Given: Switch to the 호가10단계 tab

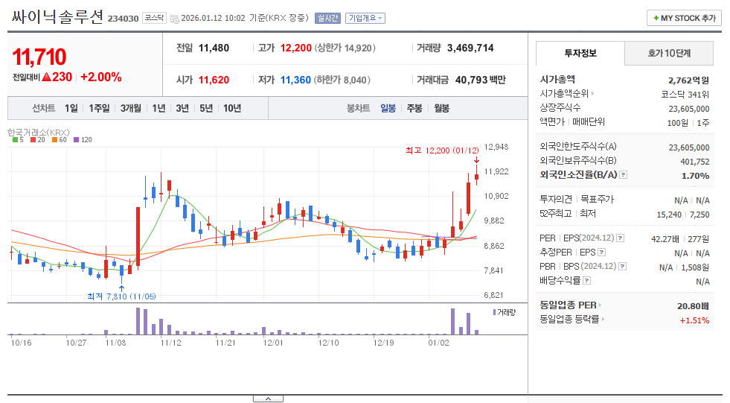Looking at the screenshot, I should pos(669,53).
